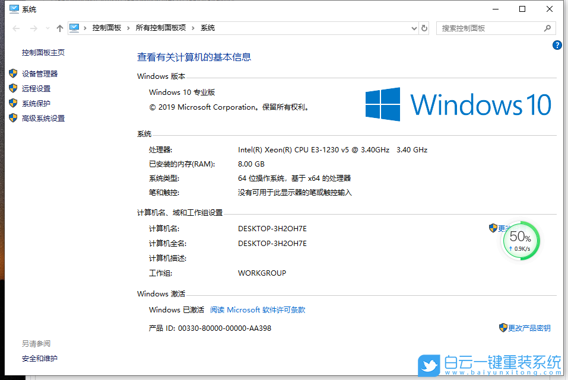Open the forward button history dropdown
The width and height of the screenshot is (568, 380).
(46, 27)
